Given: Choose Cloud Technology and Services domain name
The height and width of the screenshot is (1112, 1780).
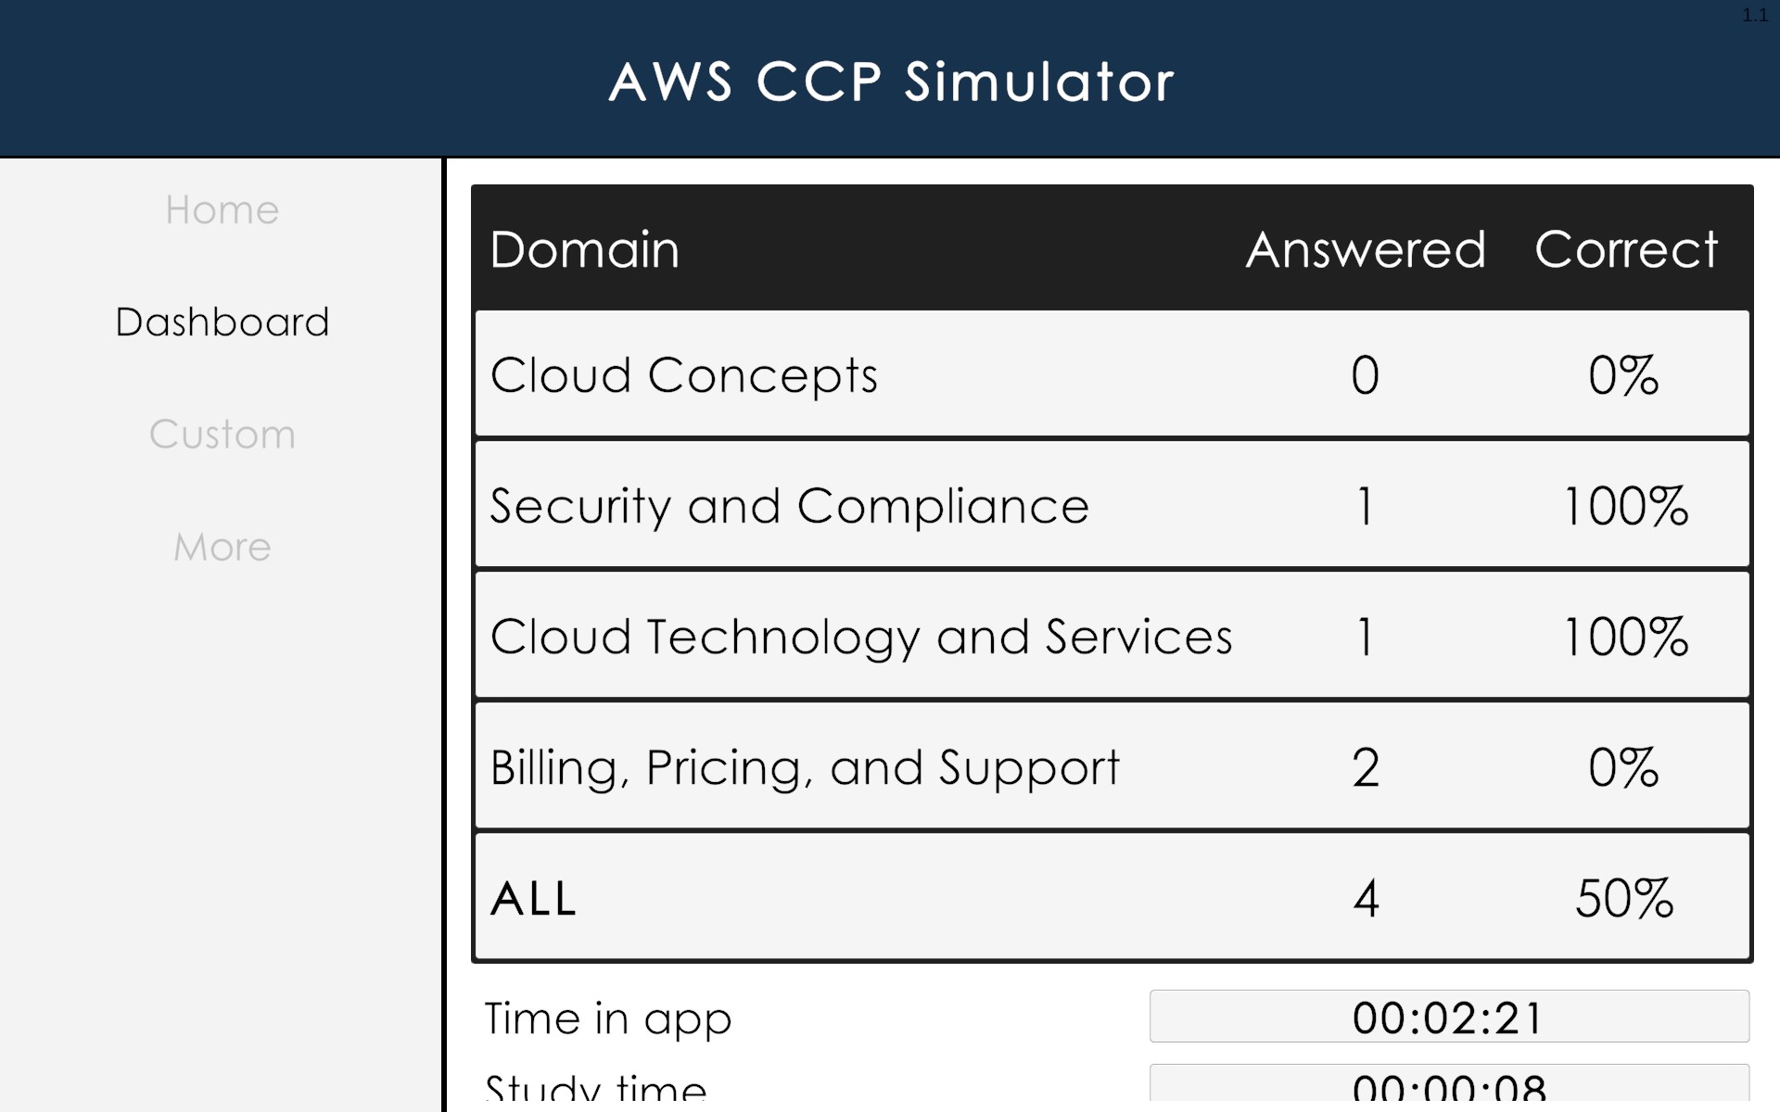Looking at the screenshot, I should [861, 637].
